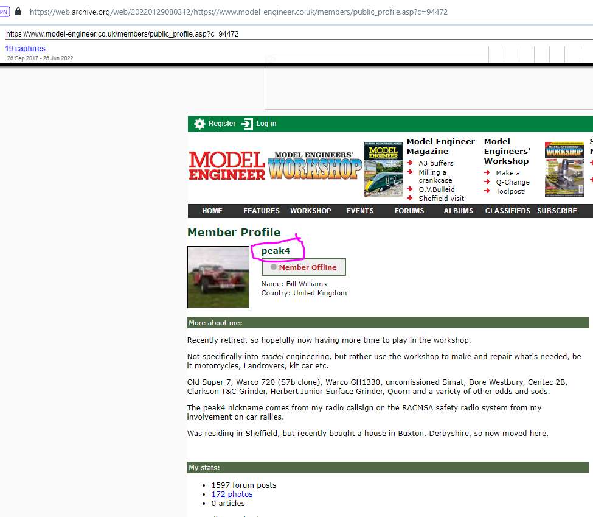Click the 1597 forum posts text
This screenshot has height=517, width=593.
point(243,485)
